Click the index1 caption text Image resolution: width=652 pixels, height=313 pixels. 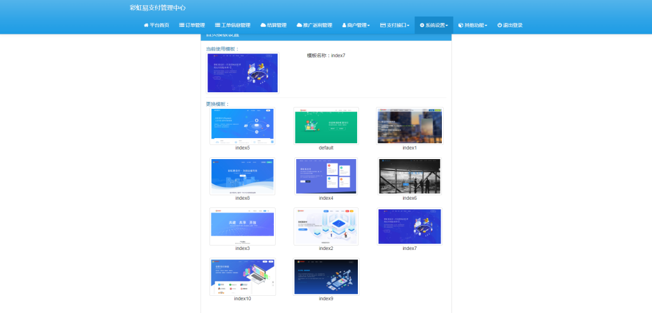(409, 148)
